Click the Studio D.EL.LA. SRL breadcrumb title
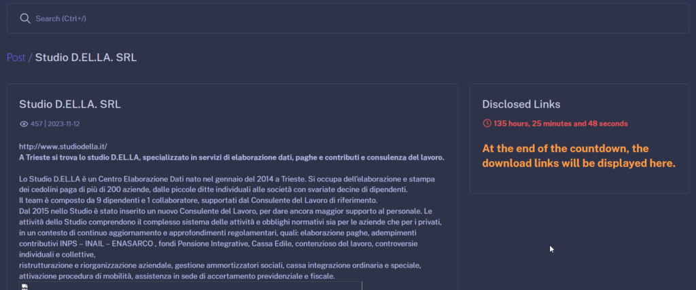Viewport: 696px width, 290px height. tap(86, 58)
